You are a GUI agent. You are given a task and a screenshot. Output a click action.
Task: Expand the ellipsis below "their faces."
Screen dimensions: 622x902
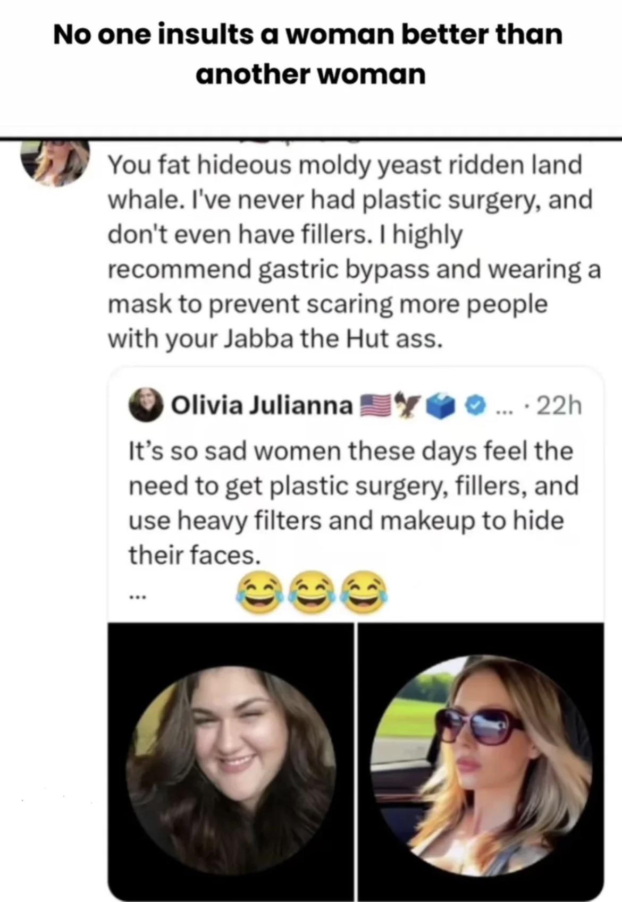point(137,597)
